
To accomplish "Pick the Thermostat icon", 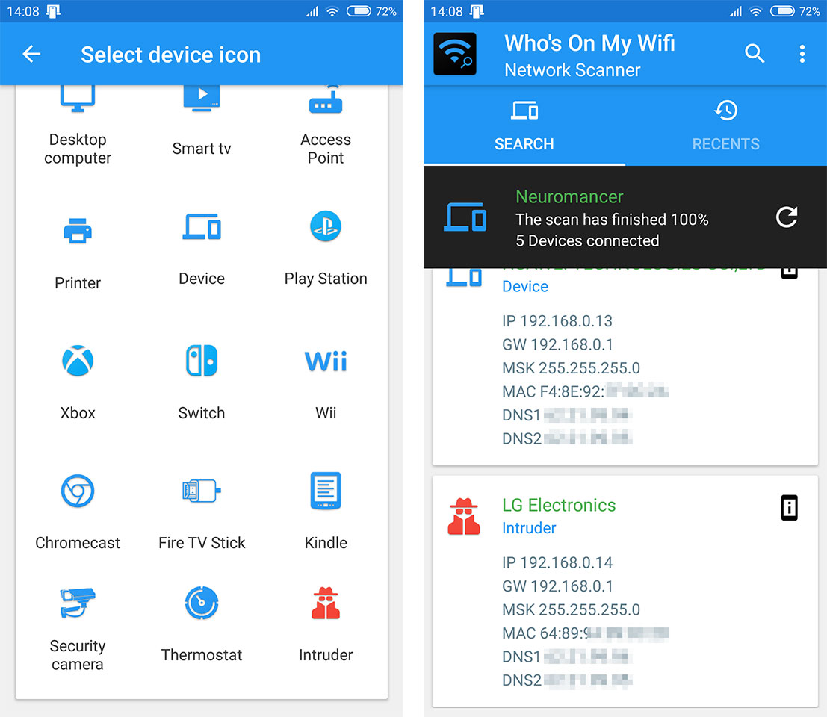I will click(x=202, y=603).
